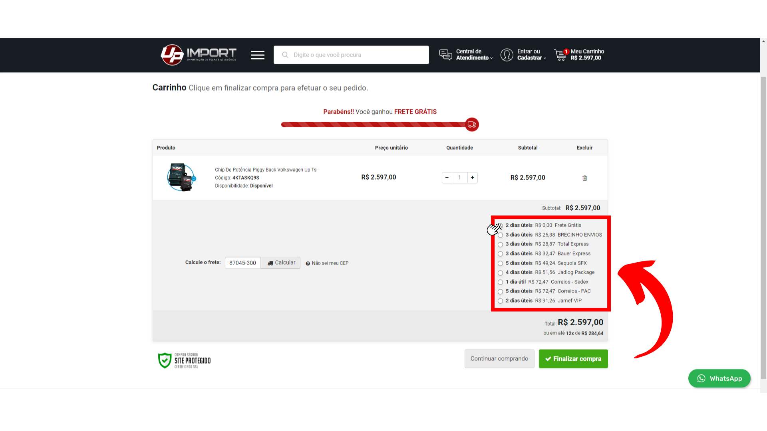Click the 12x de R$ 284,64 installment text

point(584,333)
